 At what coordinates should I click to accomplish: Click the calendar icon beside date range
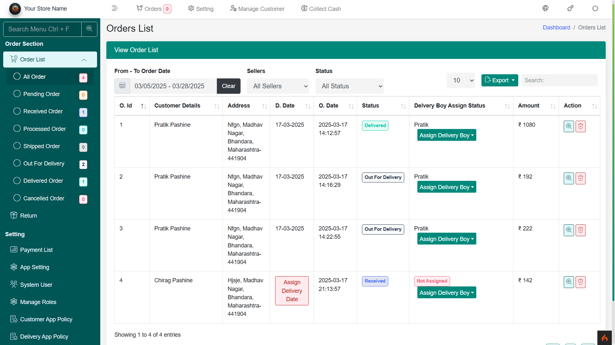click(x=122, y=86)
